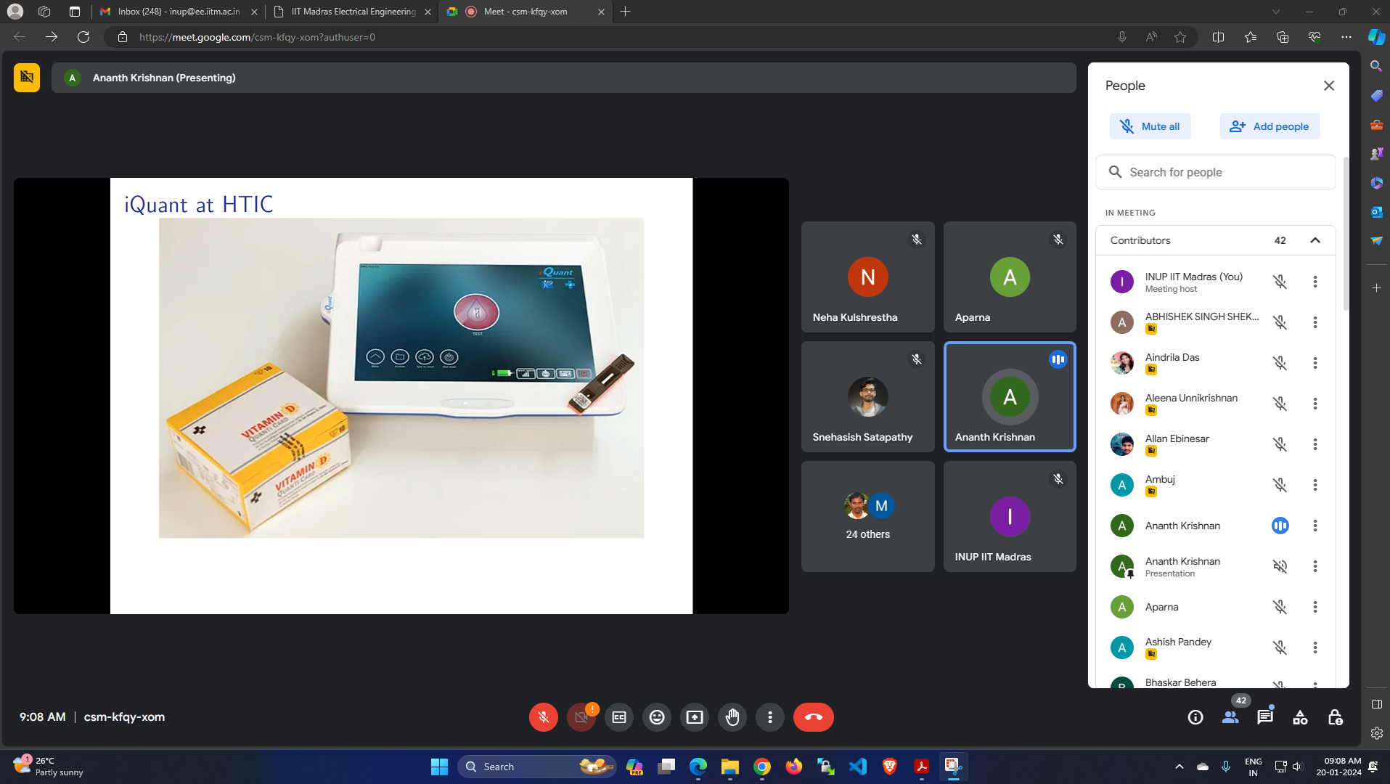Open File Explorer from taskbar
The width and height of the screenshot is (1390, 784).
click(729, 767)
